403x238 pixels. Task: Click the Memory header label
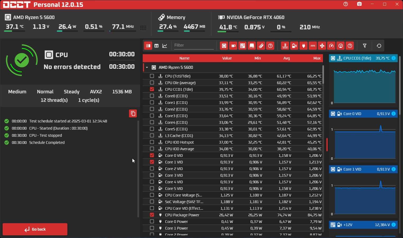click(176, 17)
